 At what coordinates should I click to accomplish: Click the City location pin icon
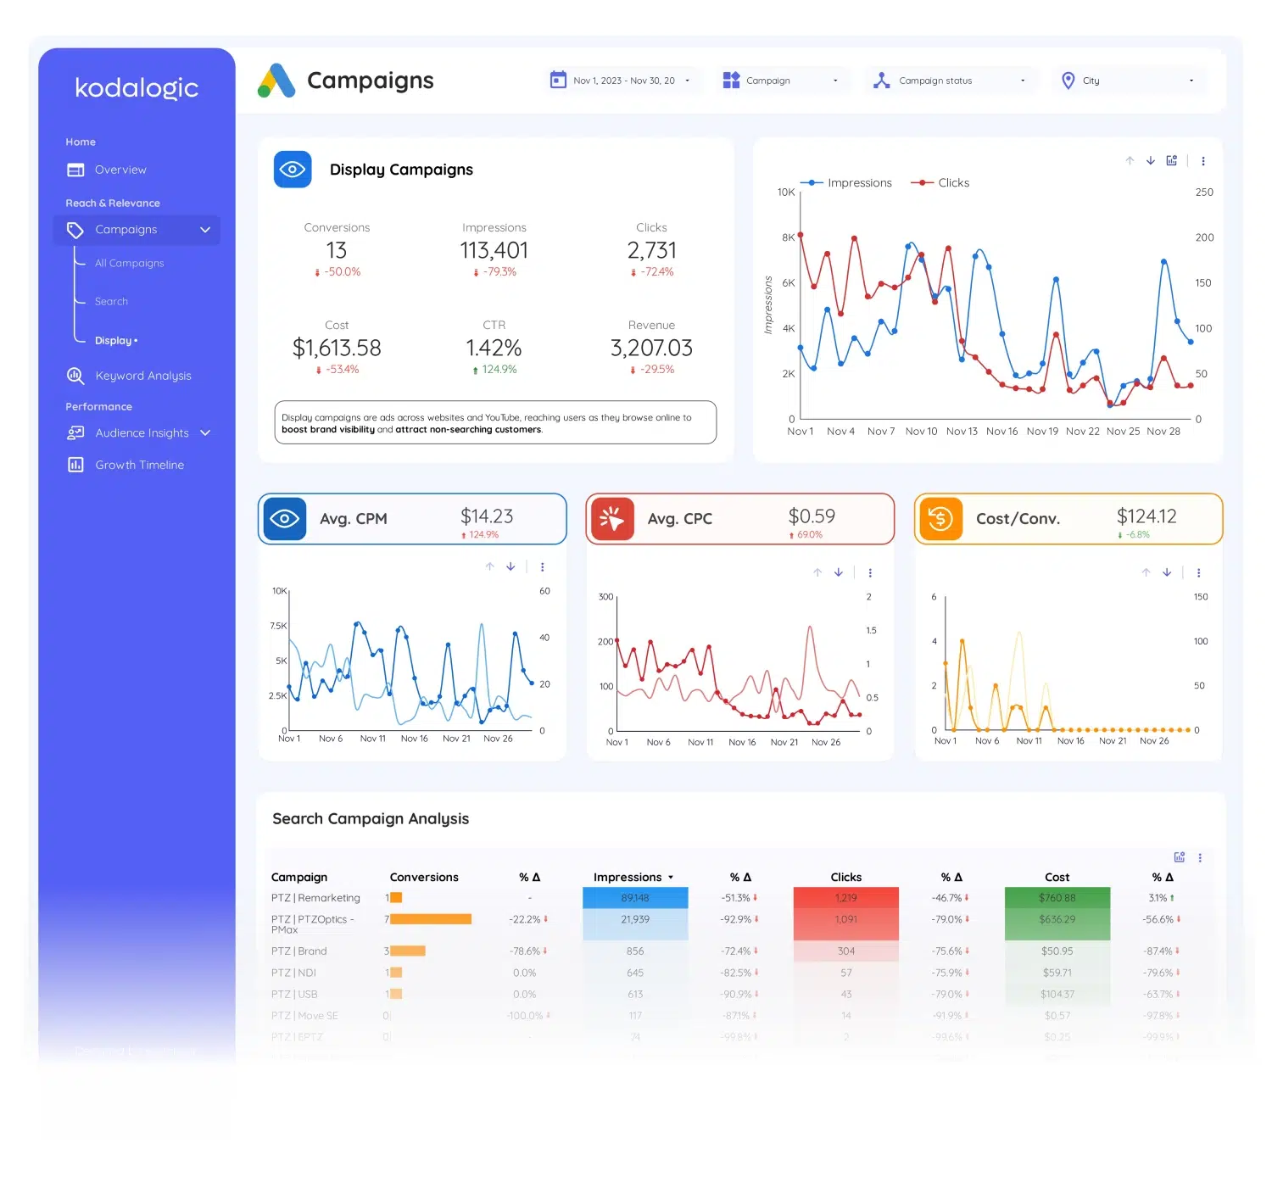(x=1068, y=80)
